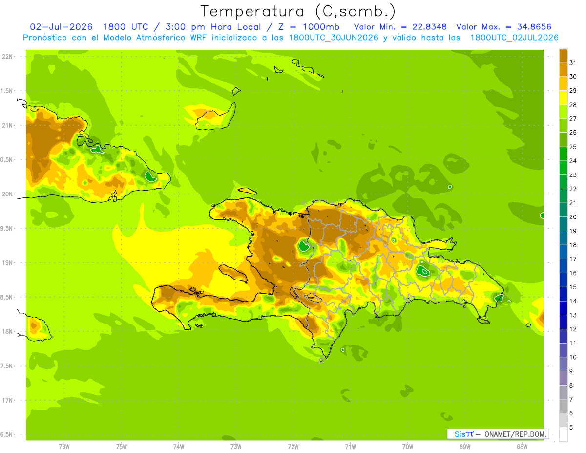Click the "18N" latitude label
Viewport: 586px width, 453px height.
7,331
